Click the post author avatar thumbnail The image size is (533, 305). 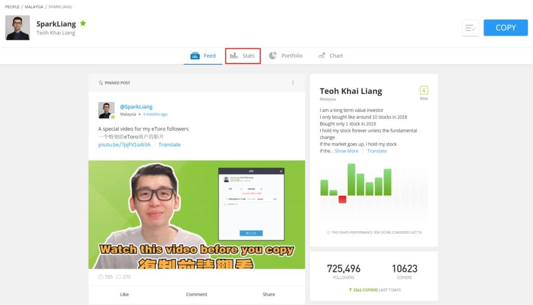tap(106, 110)
